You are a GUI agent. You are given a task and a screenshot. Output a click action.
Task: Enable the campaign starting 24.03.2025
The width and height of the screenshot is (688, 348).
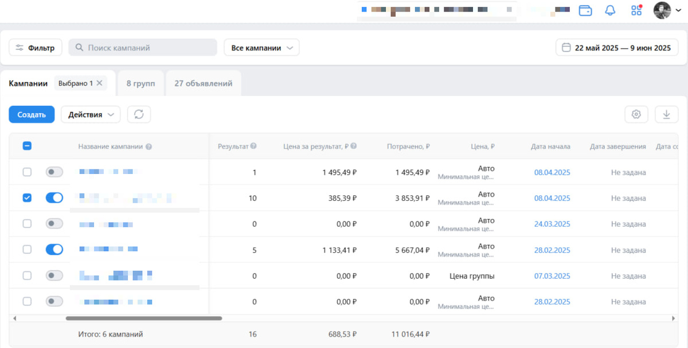(54, 224)
